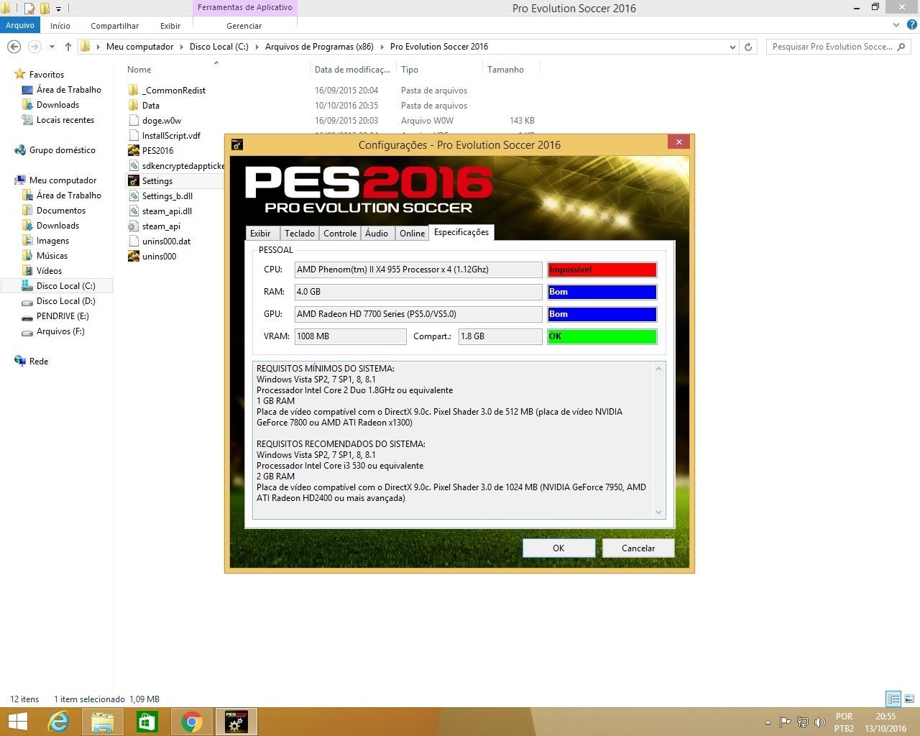Open the Gerenciar ribbon tab

tap(244, 26)
